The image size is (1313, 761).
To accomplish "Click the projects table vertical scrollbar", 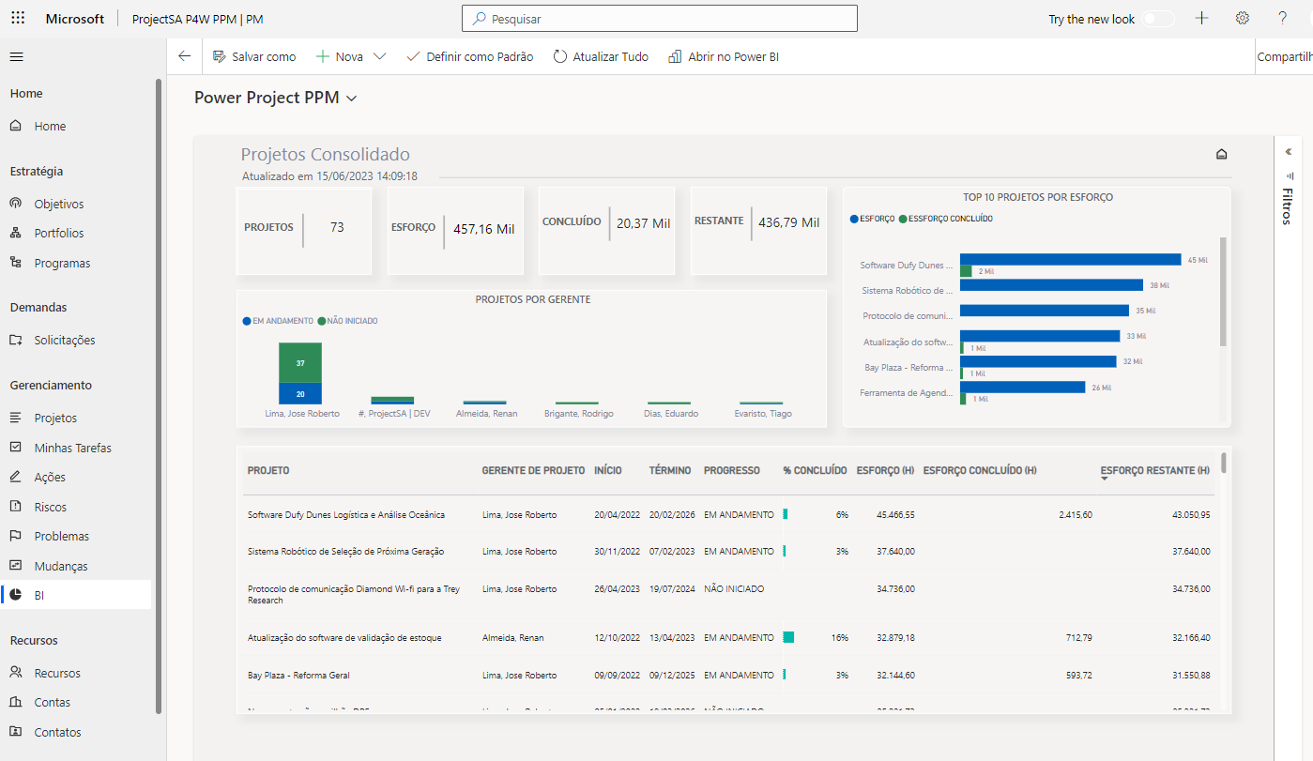I will click(x=1224, y=463).
